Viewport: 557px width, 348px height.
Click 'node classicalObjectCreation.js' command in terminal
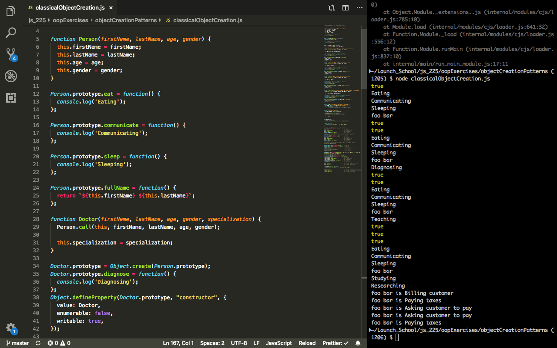click(443, 79)
